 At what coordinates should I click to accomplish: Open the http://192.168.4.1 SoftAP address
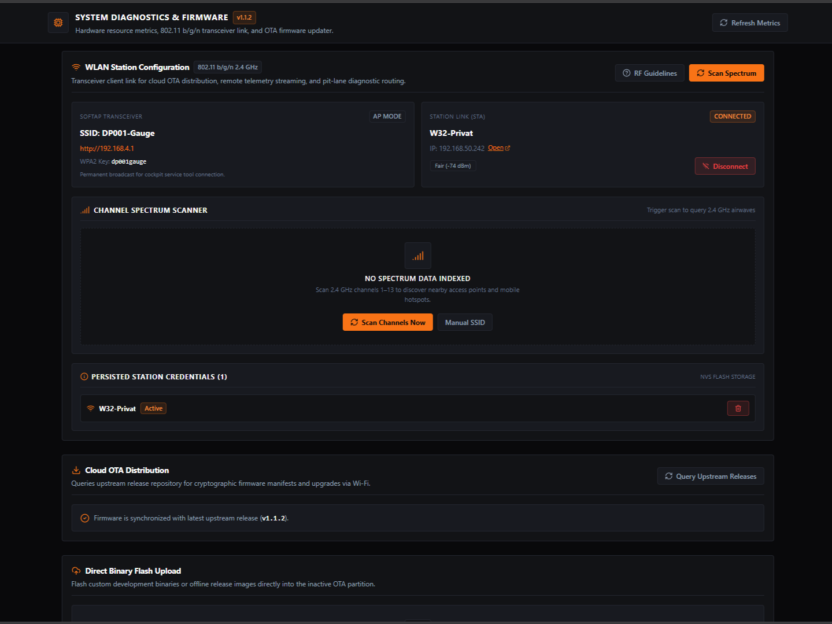(107, 149)
